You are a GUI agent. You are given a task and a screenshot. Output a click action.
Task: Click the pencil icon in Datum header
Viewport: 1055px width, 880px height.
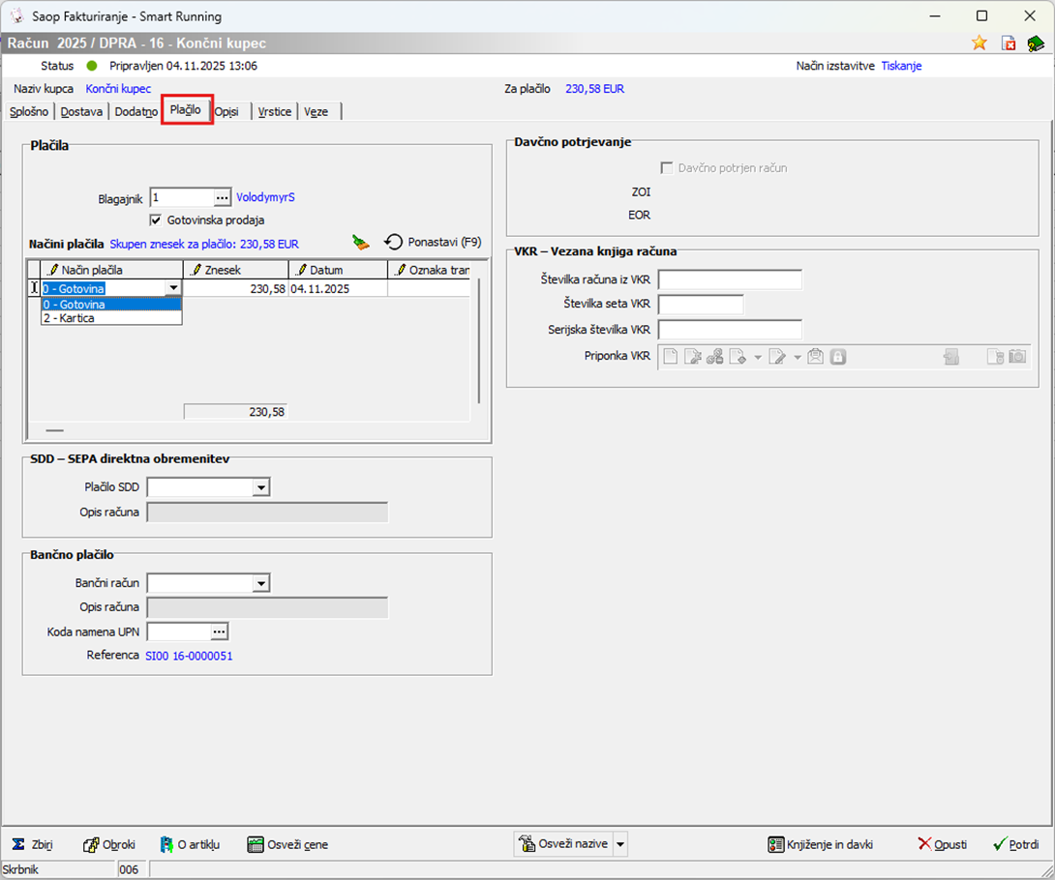point(301,270)
